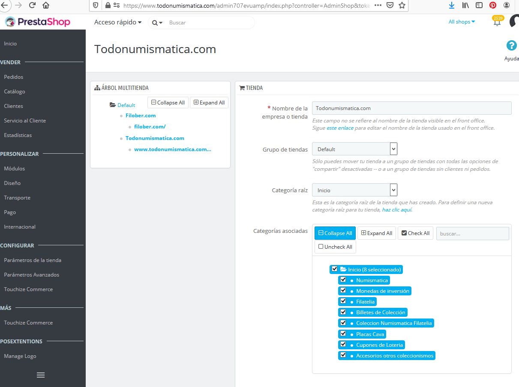Click the shield tracking protection icon
This screenshot has width=519, height=387.
[96, 5]
